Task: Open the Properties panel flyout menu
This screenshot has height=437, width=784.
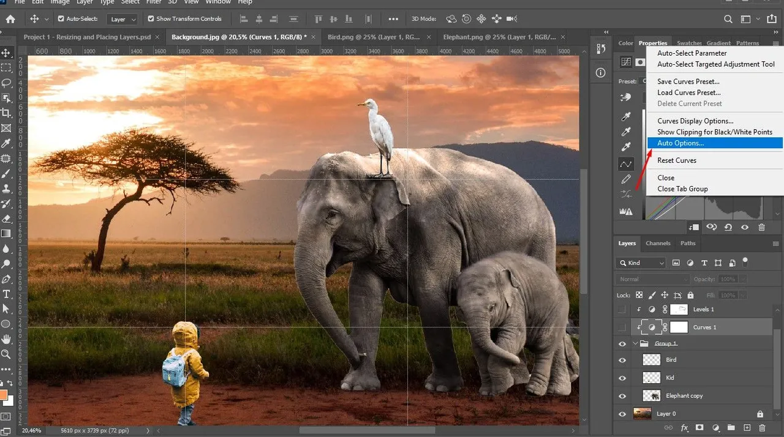Action: point(777,43)
